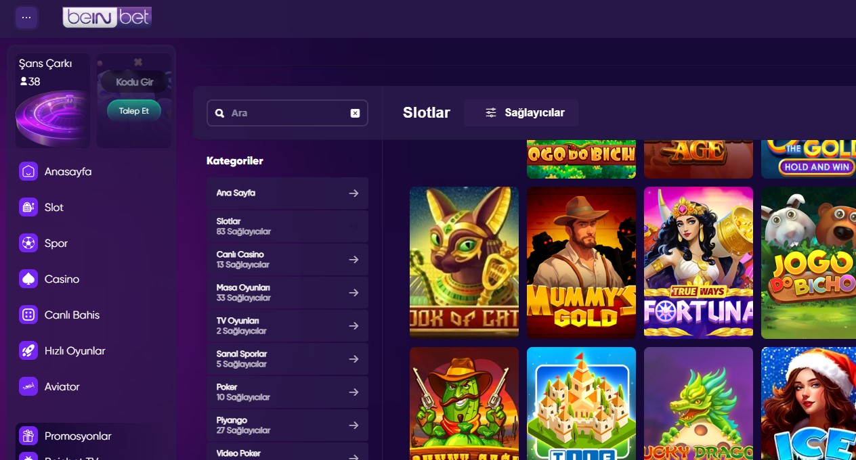Select the Hızlı Oyunlar rocket icon
Viewport: 856px width, 460px height.
28,350
